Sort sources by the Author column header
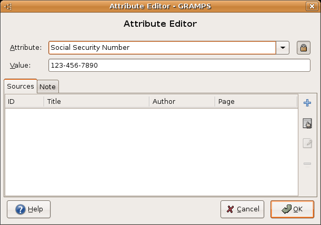The image size is (321, 225). [182, 101]
